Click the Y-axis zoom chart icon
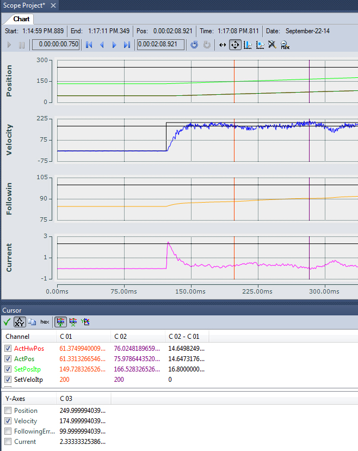 (x=260, y=45)
